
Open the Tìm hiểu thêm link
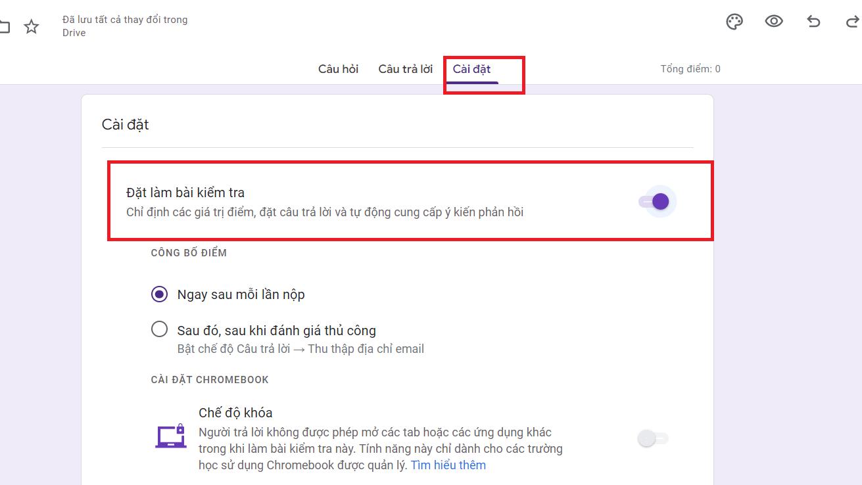(448, 465)
